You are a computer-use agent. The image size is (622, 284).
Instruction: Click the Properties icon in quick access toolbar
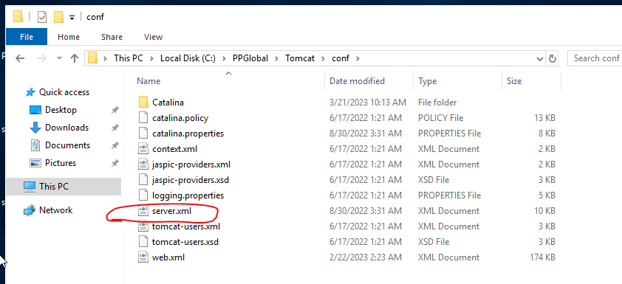42,17
